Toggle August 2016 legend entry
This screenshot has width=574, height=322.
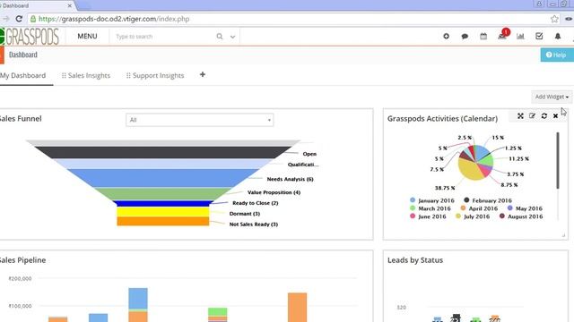521,216
